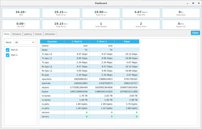Switch to the Streams tab

pos(17,34)
